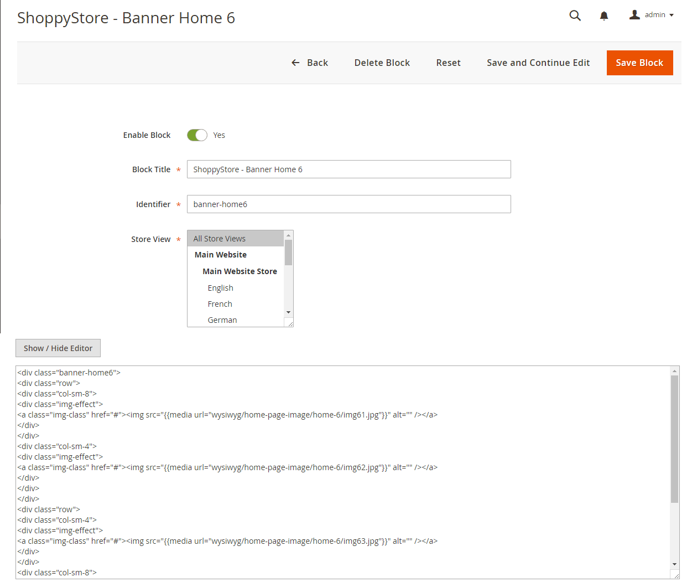Image resolution: width=692 pixels, height=582 pixels.
Task: Click the Reset button
Action: tap(448, 63)
